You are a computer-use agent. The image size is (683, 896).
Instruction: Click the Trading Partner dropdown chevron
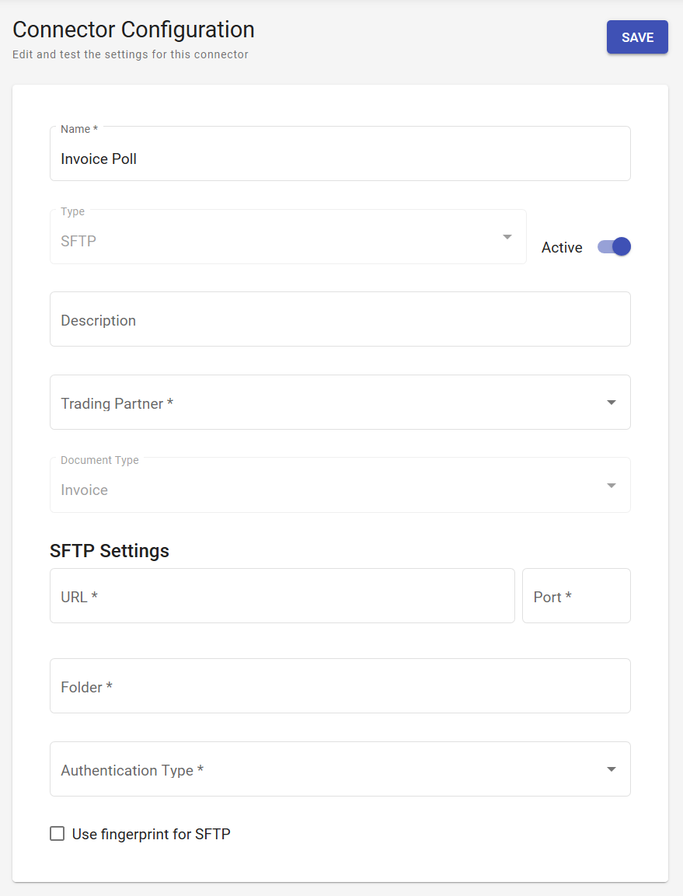pos(611,402)
